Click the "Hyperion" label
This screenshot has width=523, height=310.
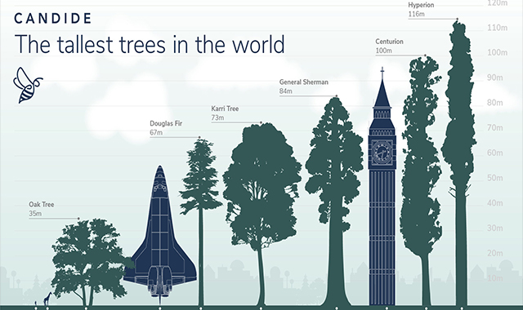coord(421,5)
